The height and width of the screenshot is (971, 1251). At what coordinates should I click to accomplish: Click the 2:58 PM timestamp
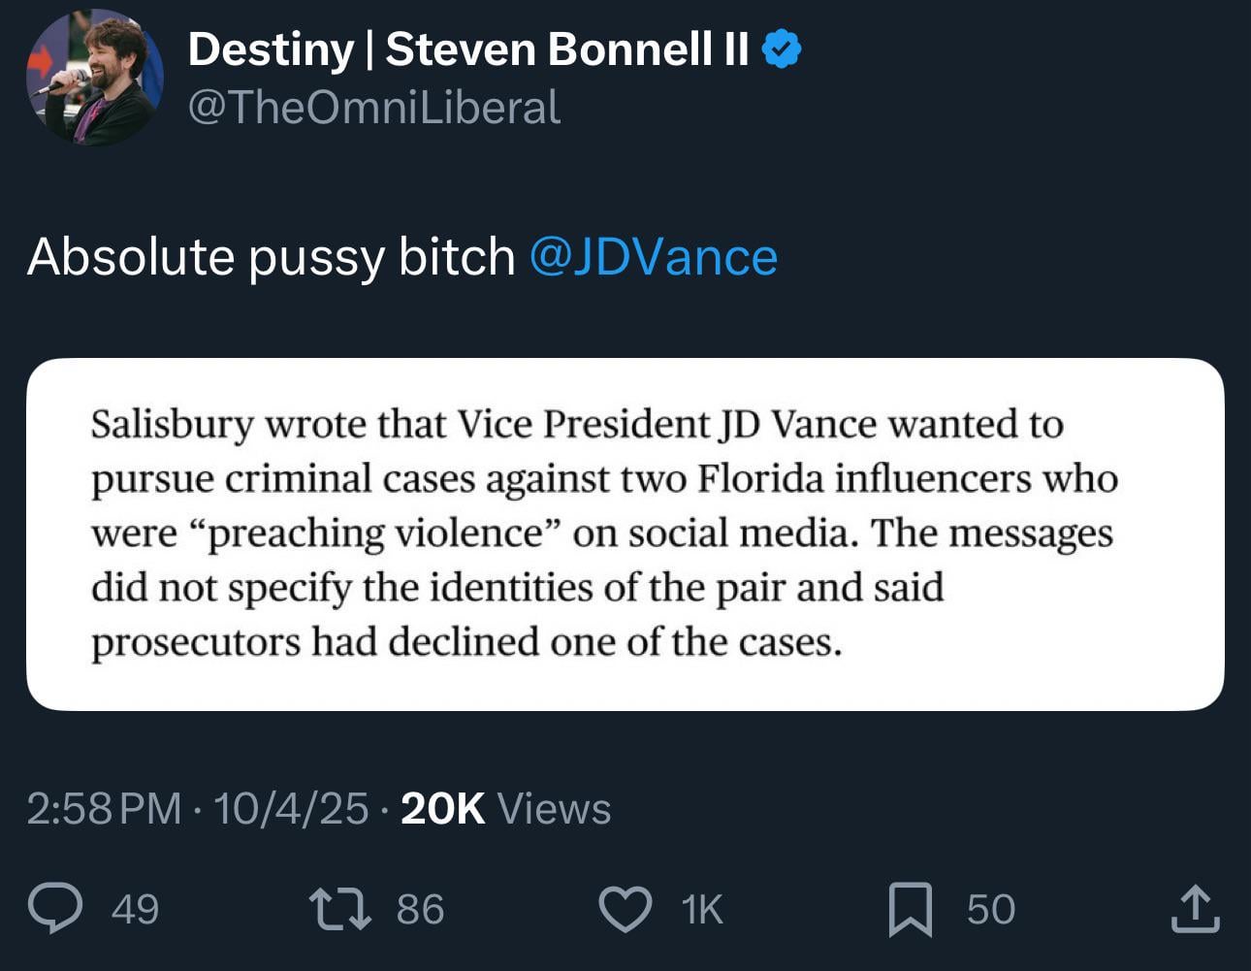coord(104,808)
